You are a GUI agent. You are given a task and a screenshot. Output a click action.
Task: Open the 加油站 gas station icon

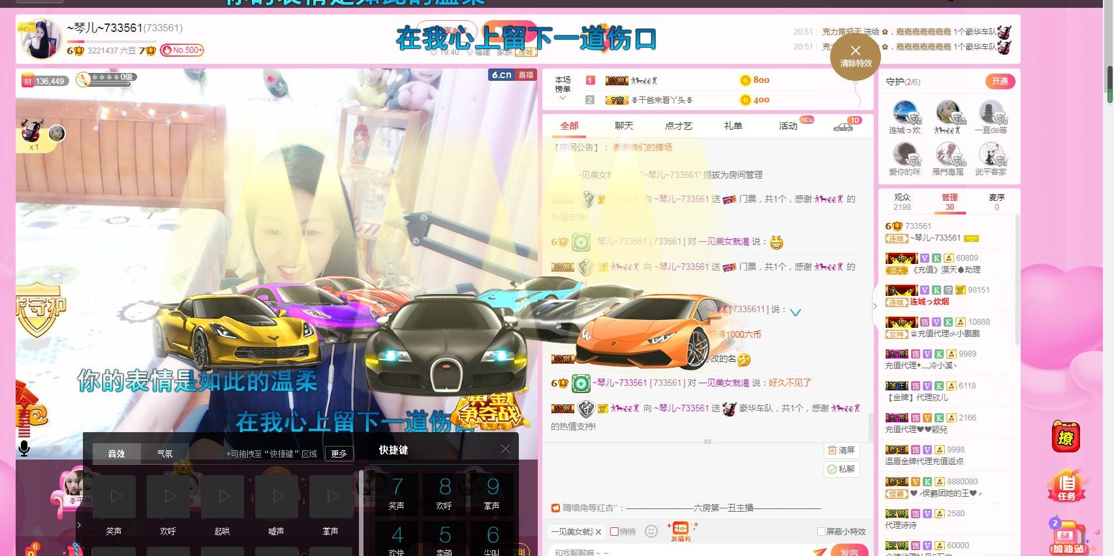1067,537
